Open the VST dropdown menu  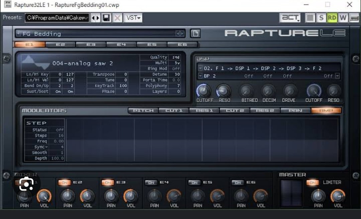click(x=133, y=18)
